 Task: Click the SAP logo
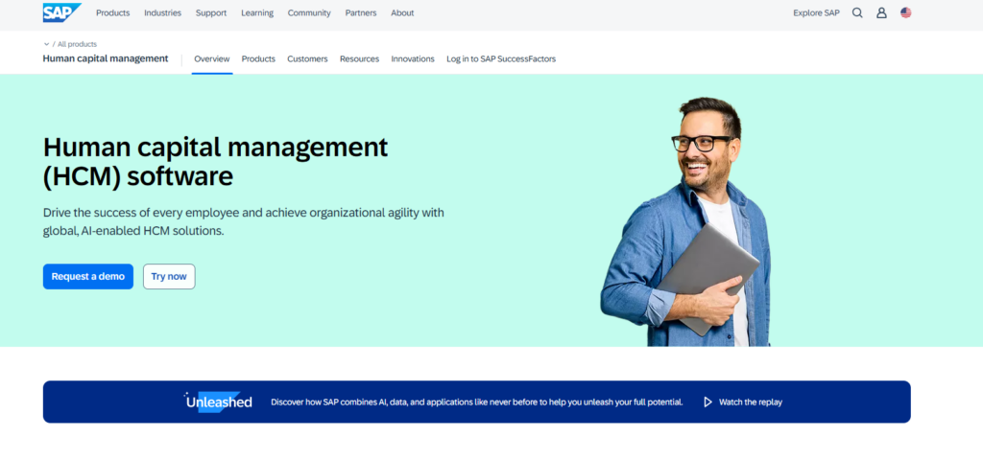click(61, 12)
